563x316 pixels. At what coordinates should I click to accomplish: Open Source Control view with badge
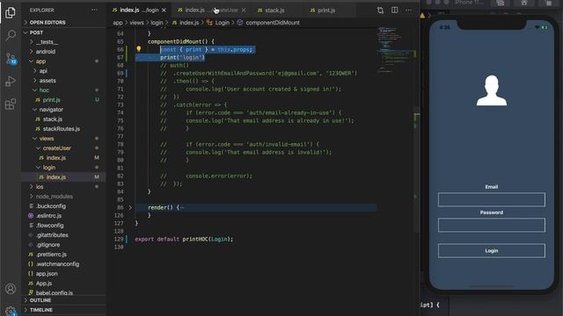pyautogui.click(x=11, y=58)
